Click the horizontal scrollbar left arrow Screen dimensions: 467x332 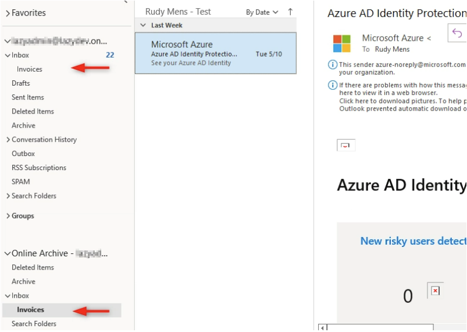point(322,328)
